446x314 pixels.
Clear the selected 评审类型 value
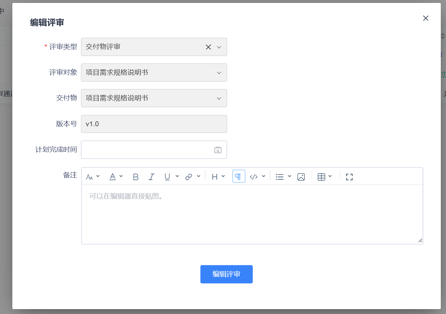[208, 47]
